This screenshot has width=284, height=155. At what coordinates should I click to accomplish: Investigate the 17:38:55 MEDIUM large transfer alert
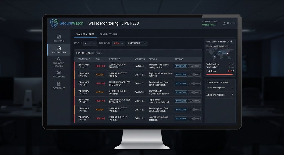(x=181, y=92)
